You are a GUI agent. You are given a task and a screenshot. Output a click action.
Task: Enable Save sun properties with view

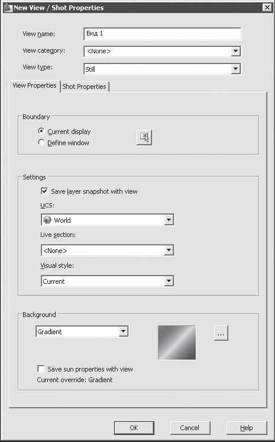click(41, 369)
